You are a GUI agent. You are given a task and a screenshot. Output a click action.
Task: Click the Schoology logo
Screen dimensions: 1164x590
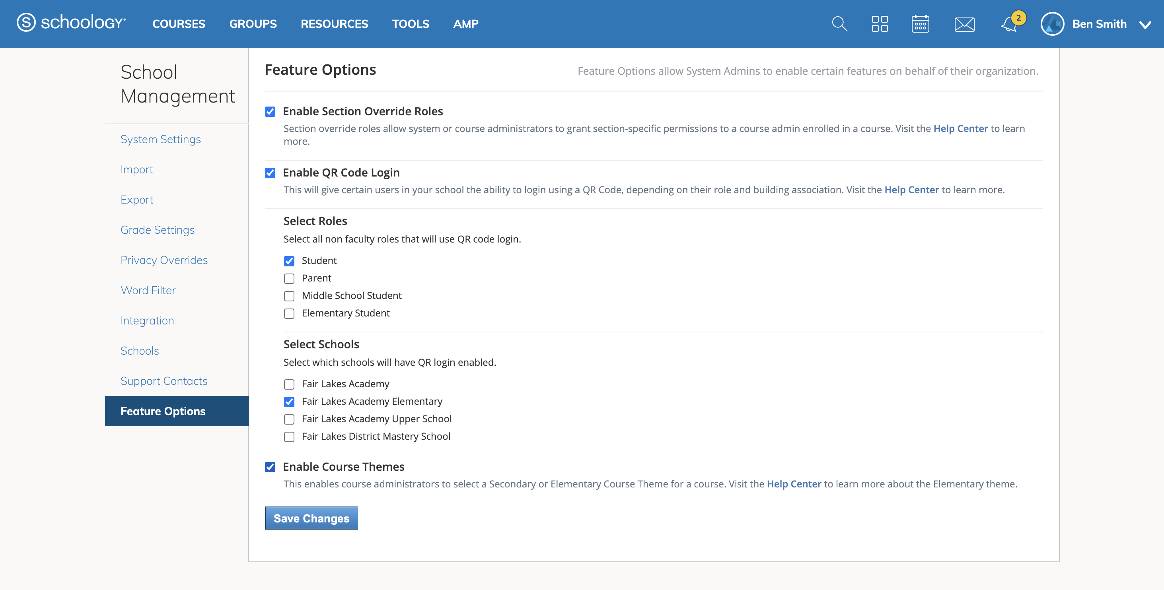(x=71, y=23)
